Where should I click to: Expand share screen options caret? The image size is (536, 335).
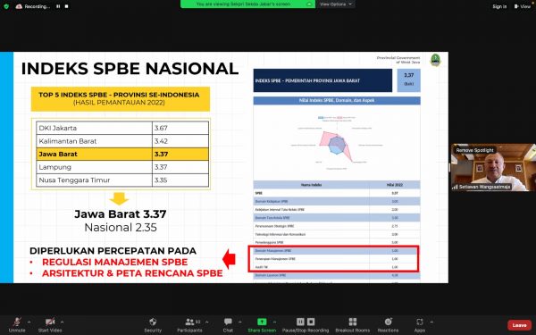(x=274, y=322)
